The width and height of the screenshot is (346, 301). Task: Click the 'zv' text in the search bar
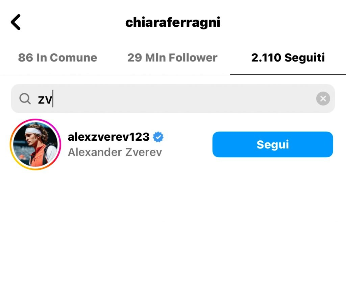[45, 99]
